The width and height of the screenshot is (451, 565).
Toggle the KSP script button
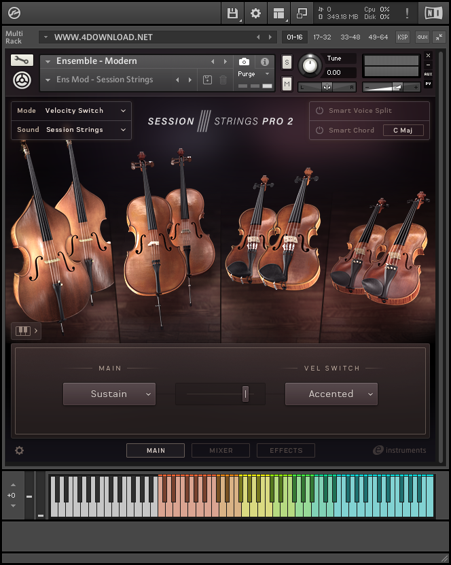coord(402,37)
